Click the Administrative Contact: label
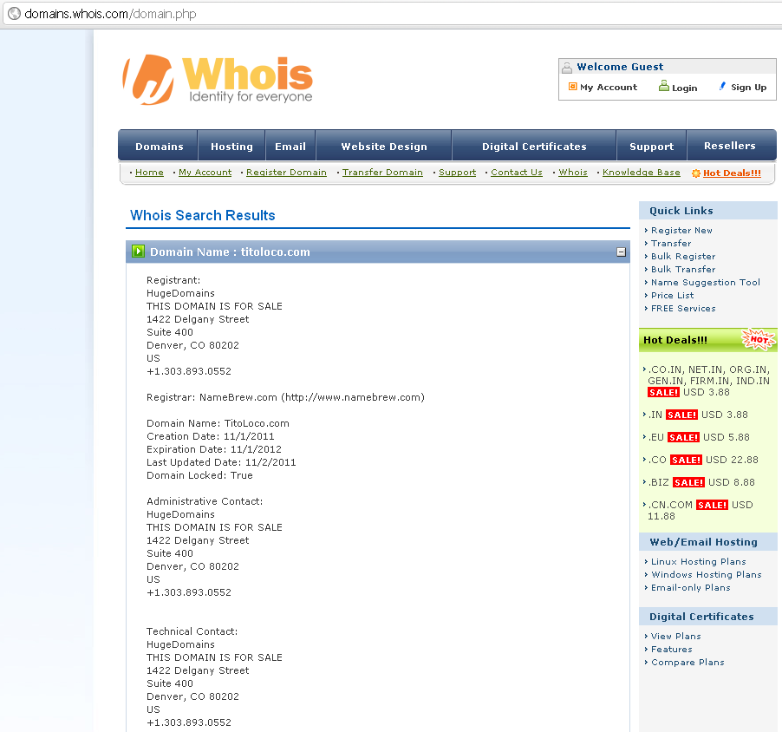Image resolution: width=782 pixels, height=732 pixels. pos(205,501)
